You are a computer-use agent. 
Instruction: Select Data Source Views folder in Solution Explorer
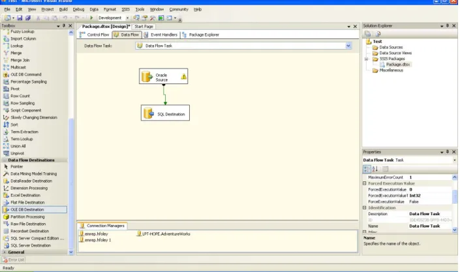[395, 53]
